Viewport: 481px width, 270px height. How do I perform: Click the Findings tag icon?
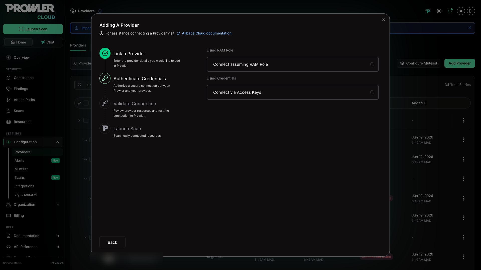point(9,89)
